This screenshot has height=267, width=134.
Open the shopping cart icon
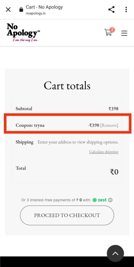(108, 32)
